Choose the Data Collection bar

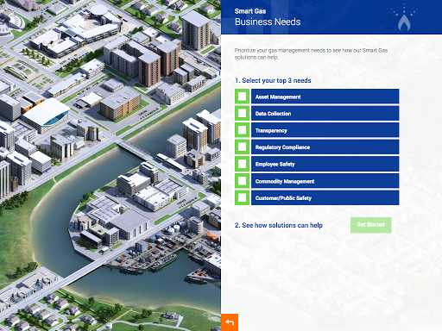pos(325,113)
